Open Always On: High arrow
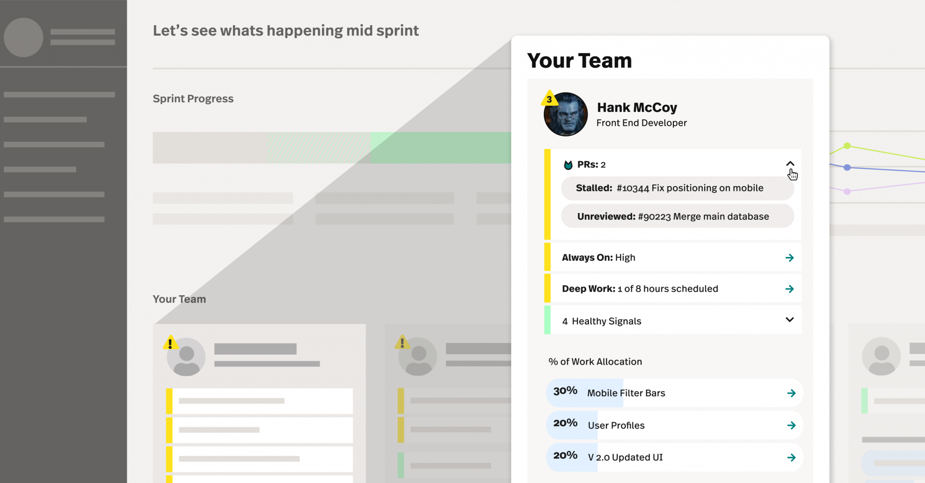The image size is (925, 483). 790,258
